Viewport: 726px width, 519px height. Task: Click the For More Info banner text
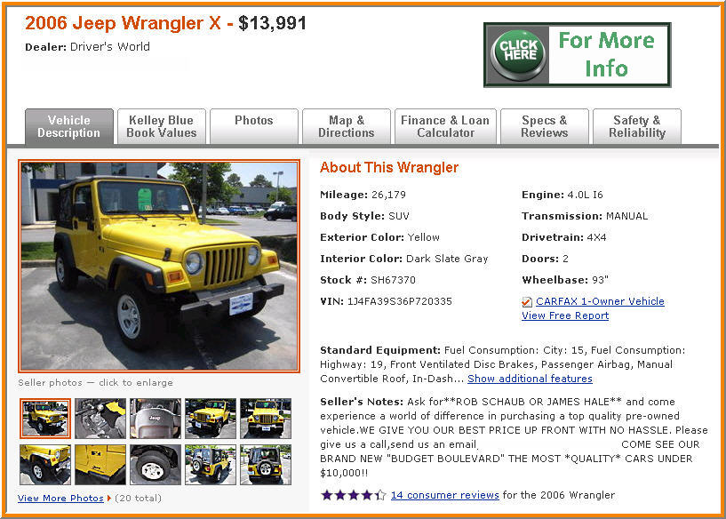tap(607, 54)
